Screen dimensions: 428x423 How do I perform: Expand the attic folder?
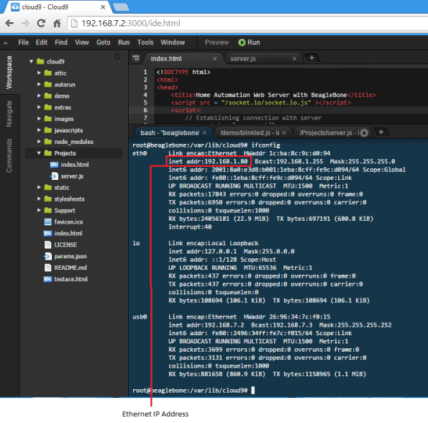pyautogui.click(x=39, y=73)
